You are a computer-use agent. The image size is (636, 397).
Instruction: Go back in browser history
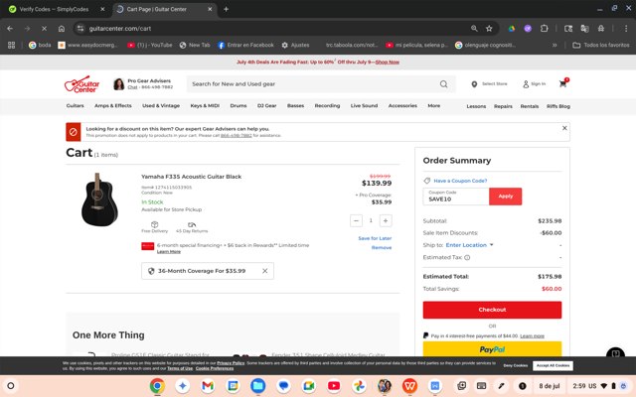[x=10, y=29]
